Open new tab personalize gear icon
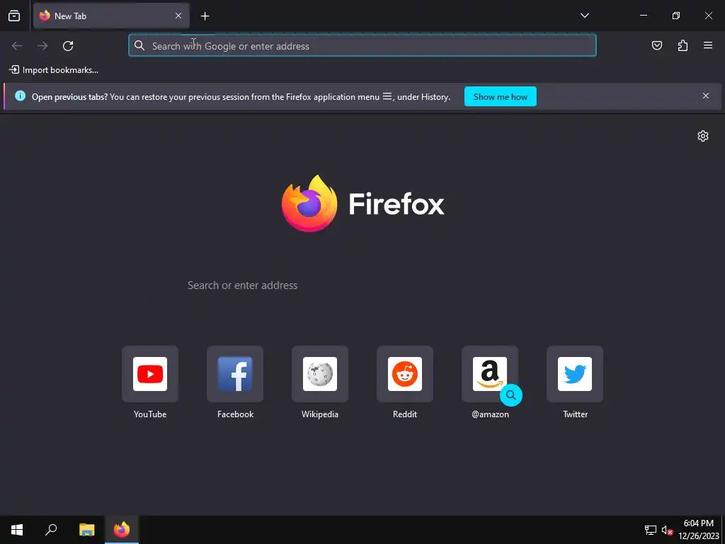 [x=703, y=136]
